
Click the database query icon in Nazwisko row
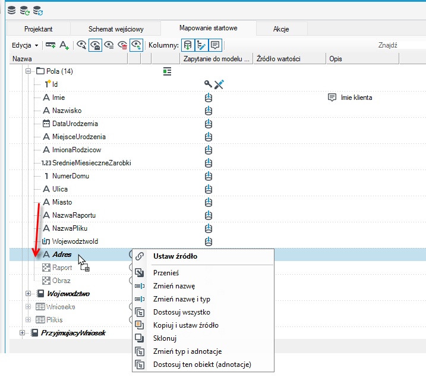pyautogui.click(x=209, y=111)
